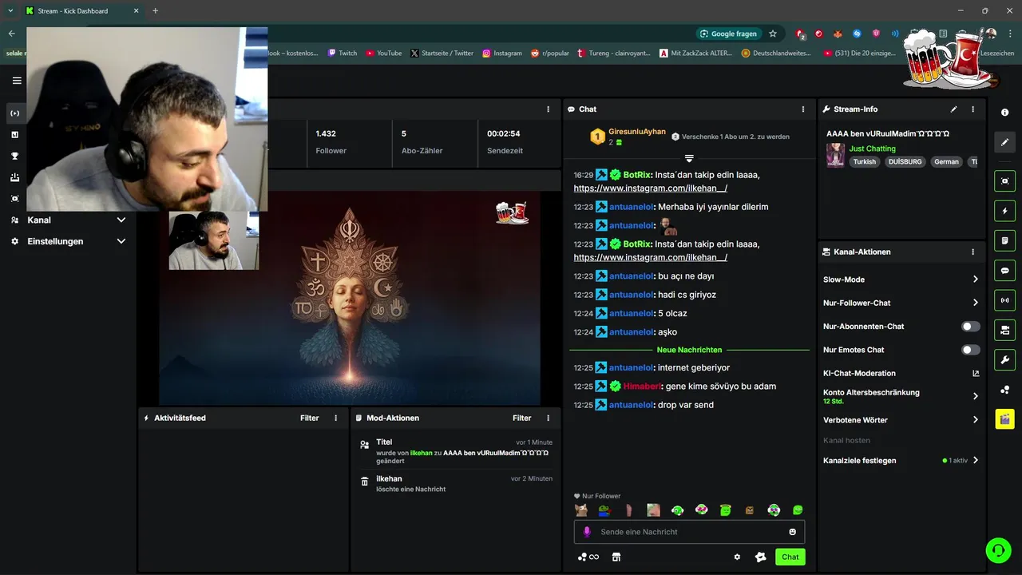Viewport: 1022px width, 575px height.
Task: Click the wrench icon in right rail
Action: [1004, 359]
